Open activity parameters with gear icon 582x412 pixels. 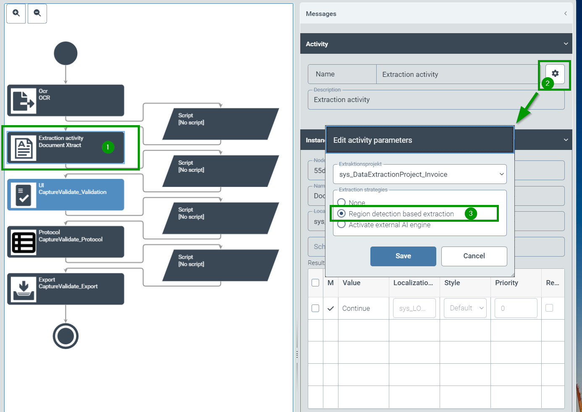(x=555, y=73)
